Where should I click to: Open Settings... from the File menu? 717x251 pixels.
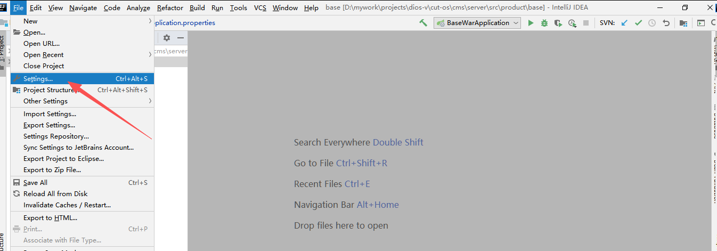(82, 79)
